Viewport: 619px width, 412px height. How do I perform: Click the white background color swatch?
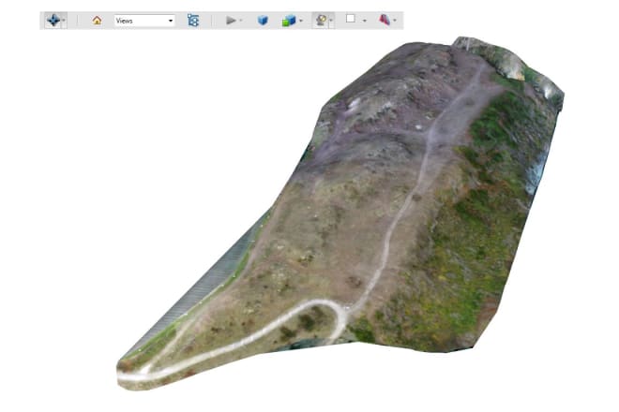[x=350, y=19]
